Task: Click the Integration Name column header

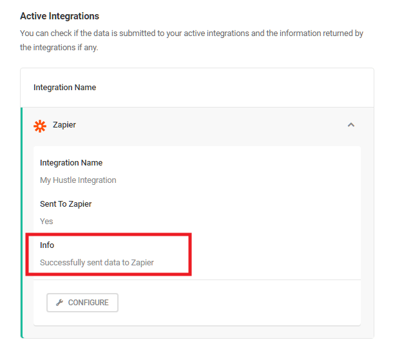Action: click(64, 88)
